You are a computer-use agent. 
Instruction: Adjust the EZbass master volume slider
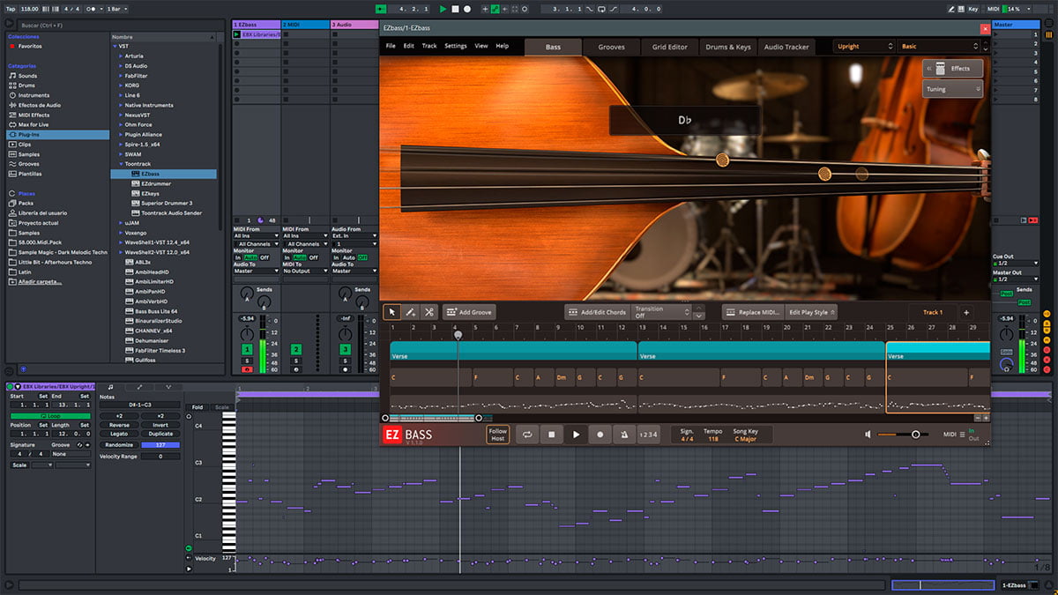(900, 435)
